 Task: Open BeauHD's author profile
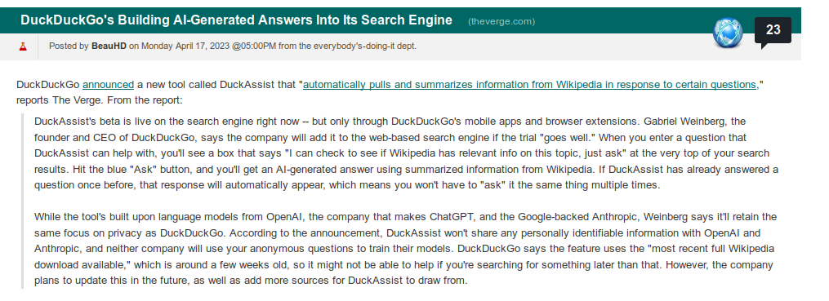[109, 46]
